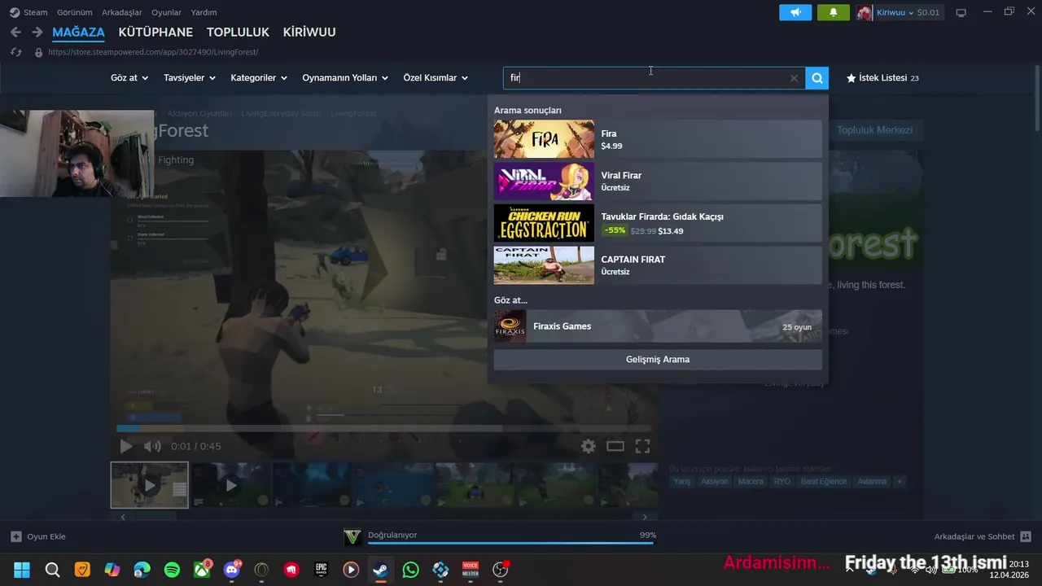Open Epic Games Launcher from the taskbar
This screenshot has width=1042, height=586.
pos(322,570)
